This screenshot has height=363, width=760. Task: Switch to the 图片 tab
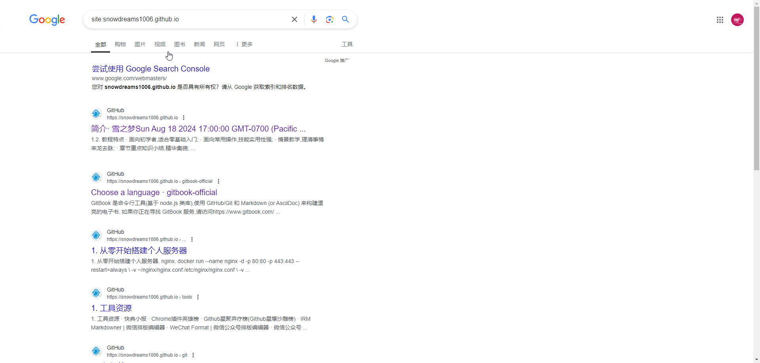tap(140, 44)
